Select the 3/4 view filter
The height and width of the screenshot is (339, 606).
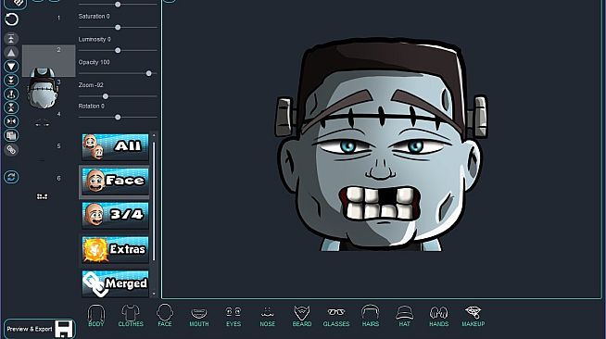click(x=115, y=215)
